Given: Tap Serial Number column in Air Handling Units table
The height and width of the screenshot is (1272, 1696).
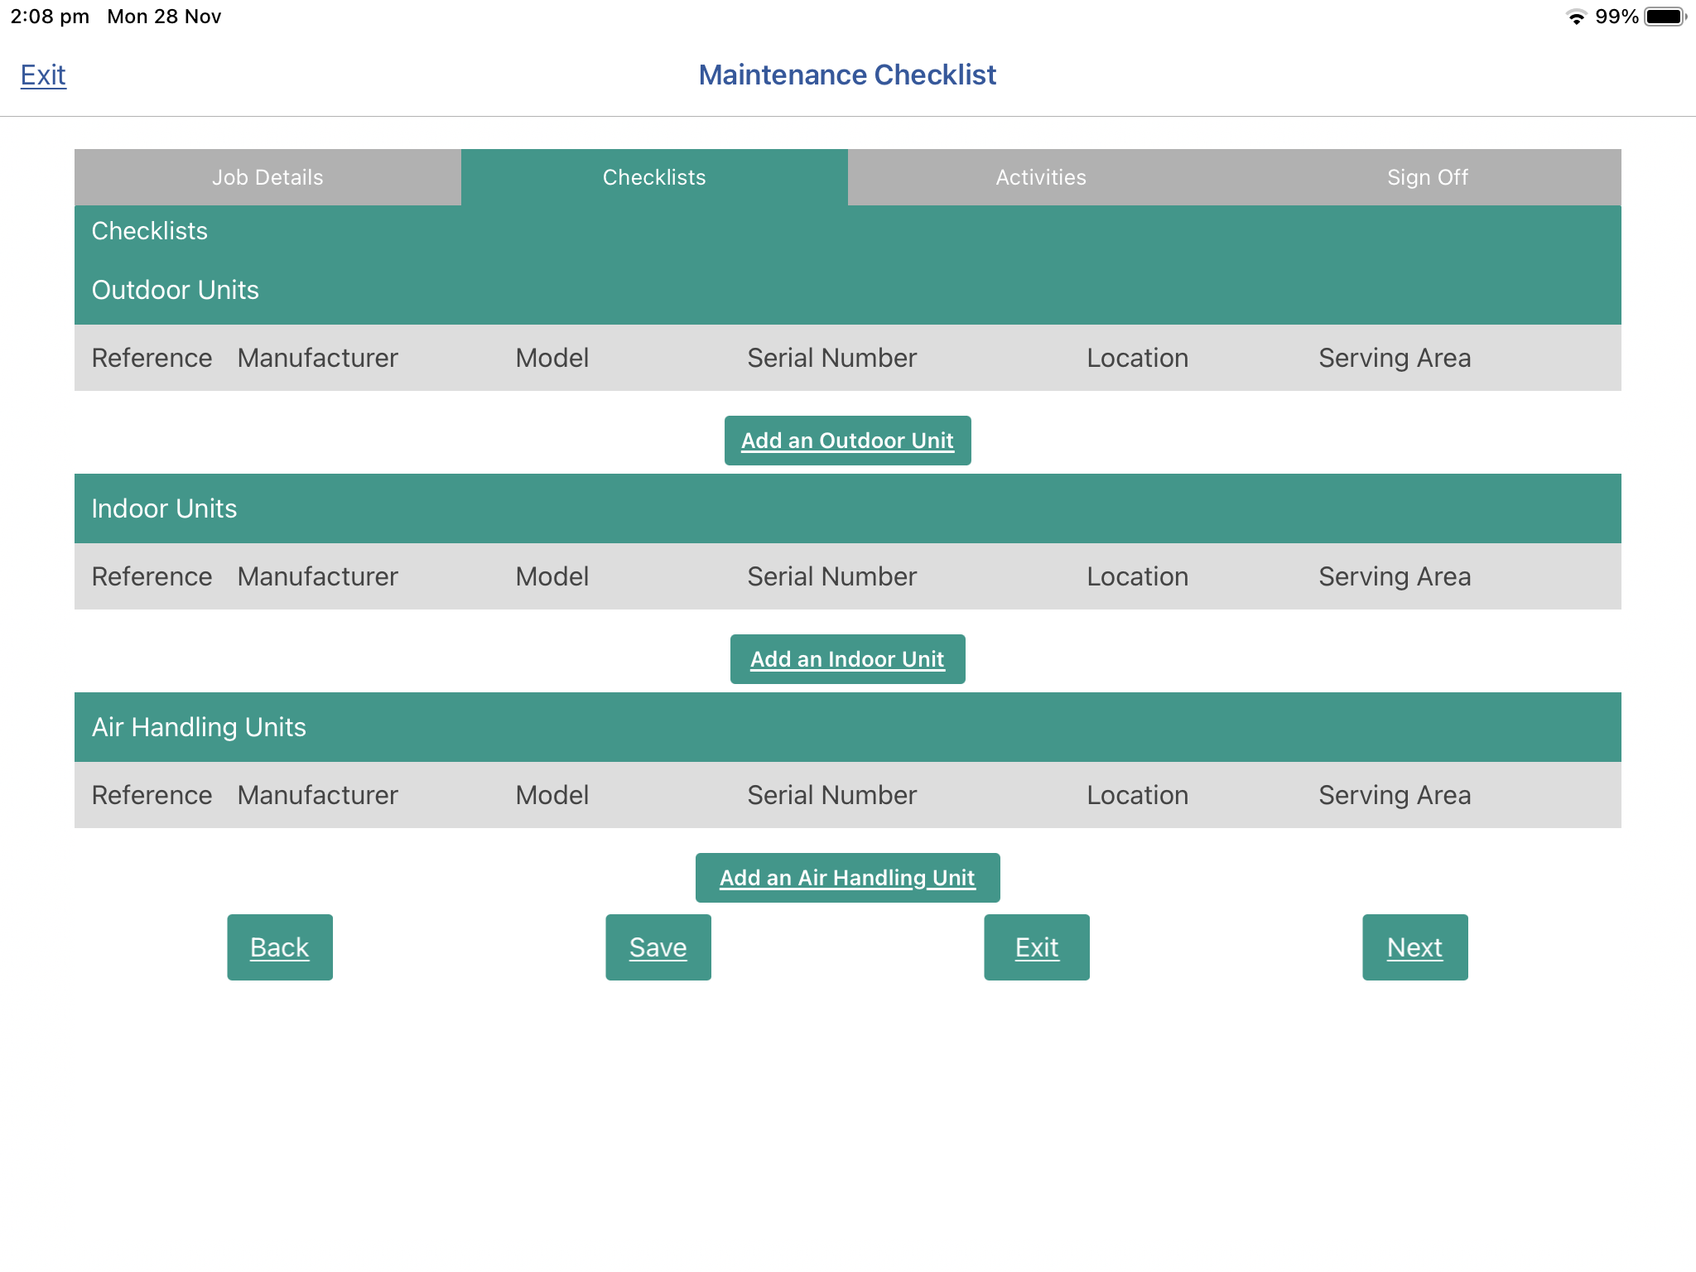Looking at the screenshot, I should click(x=832, y=795).
